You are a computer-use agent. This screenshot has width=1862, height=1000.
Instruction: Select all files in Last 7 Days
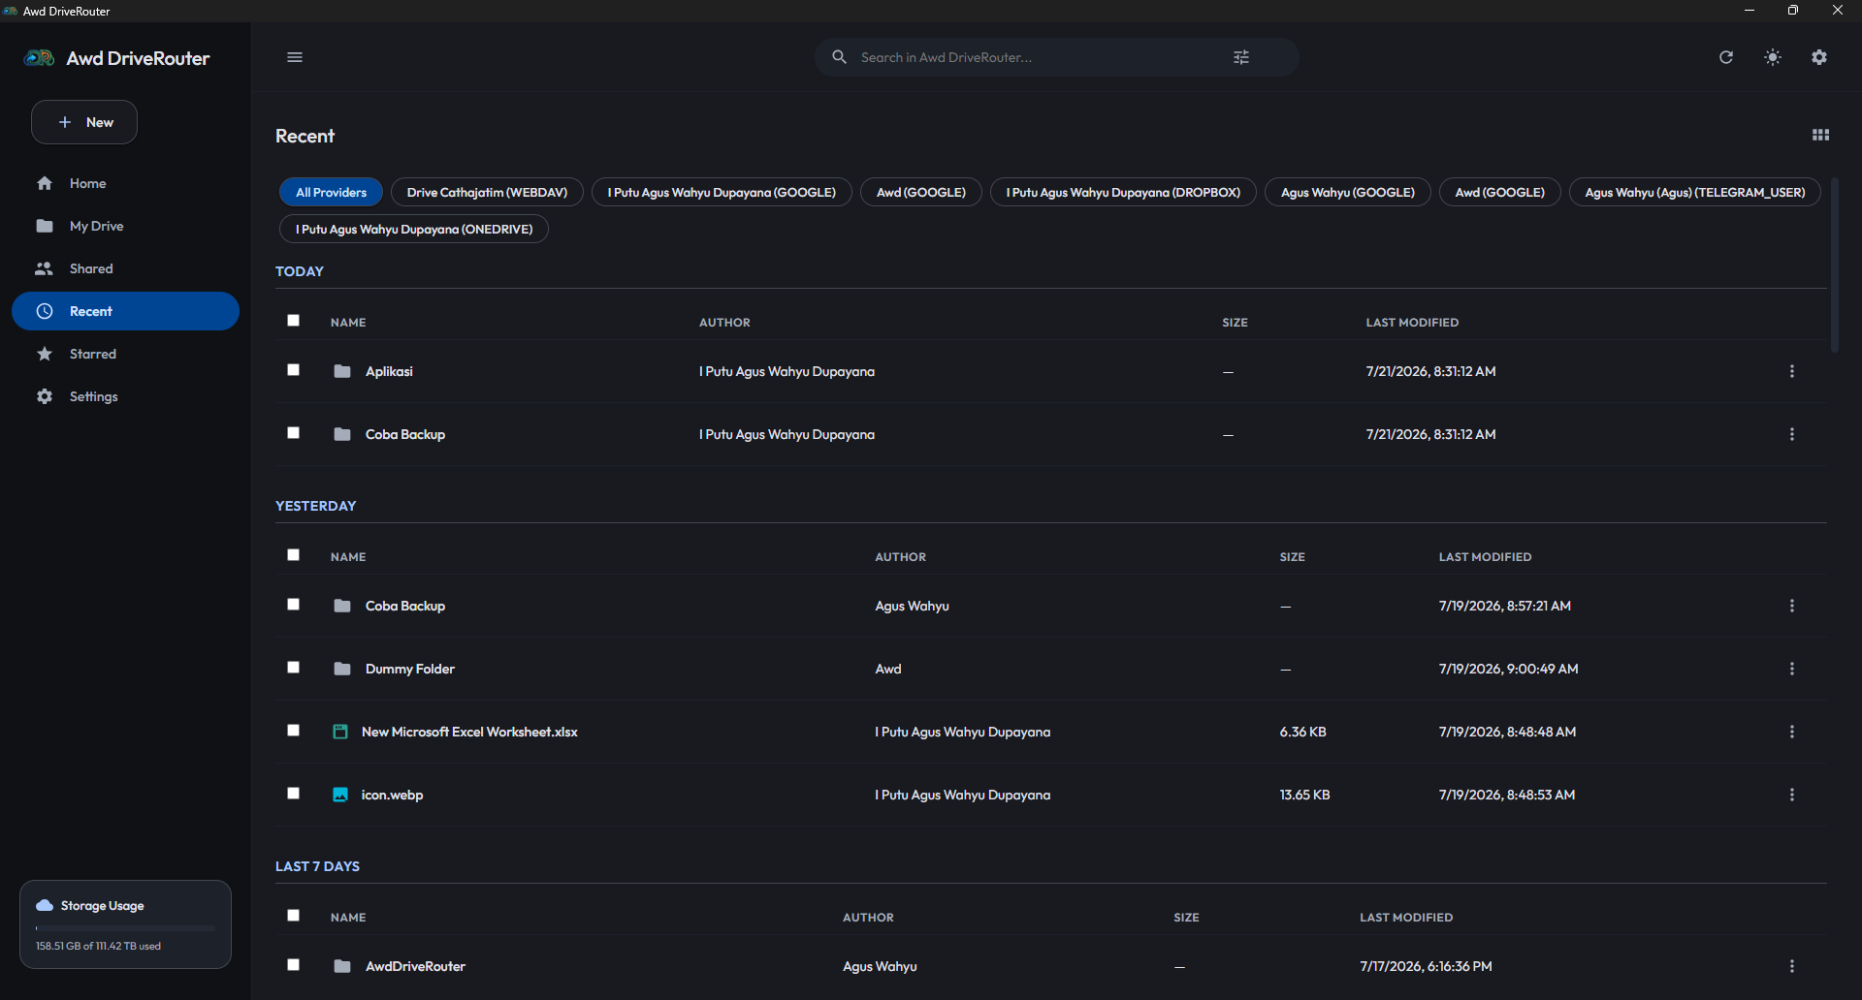(294, 916)
